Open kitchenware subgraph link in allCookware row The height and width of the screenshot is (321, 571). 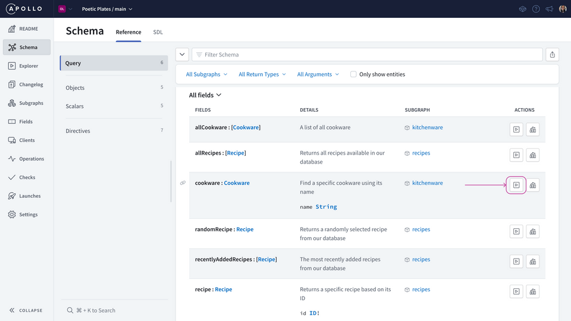pos(428,127)
